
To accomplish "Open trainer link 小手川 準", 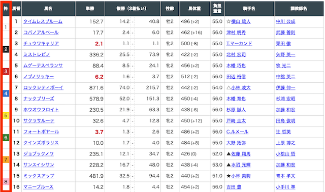I will (285, 187).
